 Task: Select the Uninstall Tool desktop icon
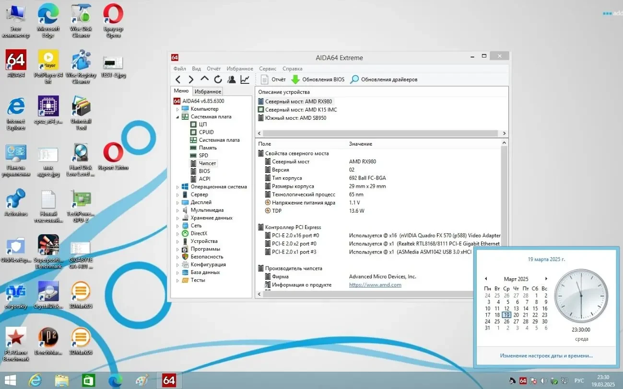(81, 113)
